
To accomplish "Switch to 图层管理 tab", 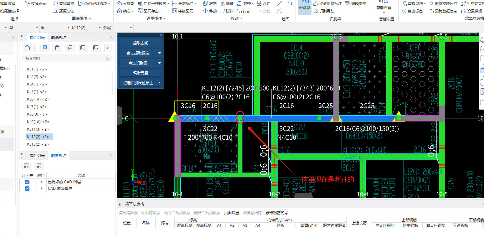I will pyautogui.click(x=59, y=156).
